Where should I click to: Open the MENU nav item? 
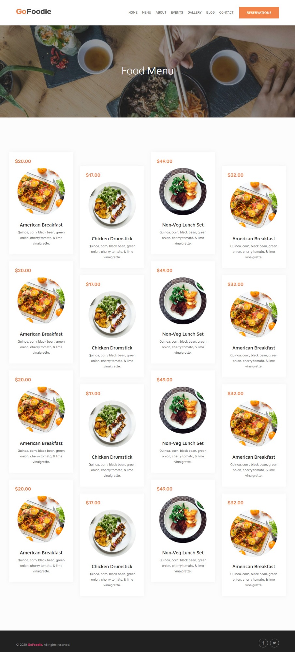click(x=146, y=13)
